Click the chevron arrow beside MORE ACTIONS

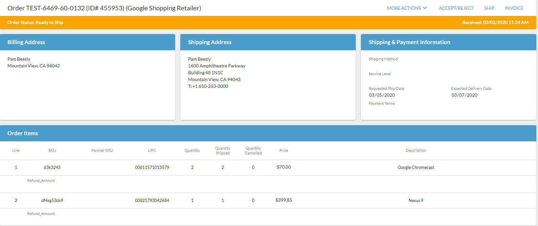[x=425, y=8]
